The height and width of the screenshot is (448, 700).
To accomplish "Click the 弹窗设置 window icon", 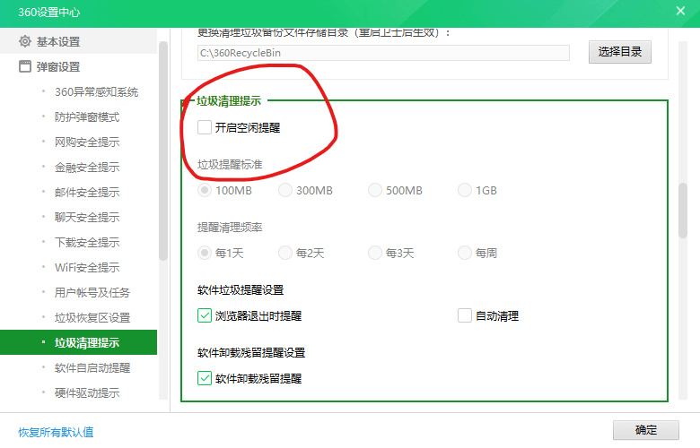I will 25,66.
